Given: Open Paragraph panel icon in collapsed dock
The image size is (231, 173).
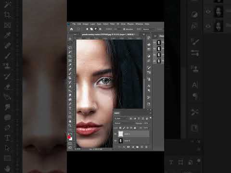Looking at the screenshot, I should [149, 91].
